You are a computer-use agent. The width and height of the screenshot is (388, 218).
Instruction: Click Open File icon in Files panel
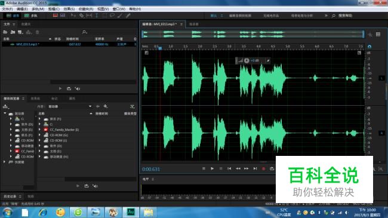(x=5, y=32)
